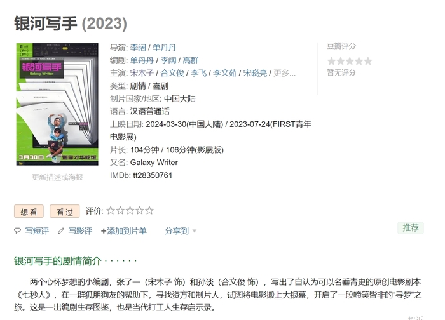Viewport: 445px width, 320px height.
Task: Open director 李阔 link
Action: 138,48
